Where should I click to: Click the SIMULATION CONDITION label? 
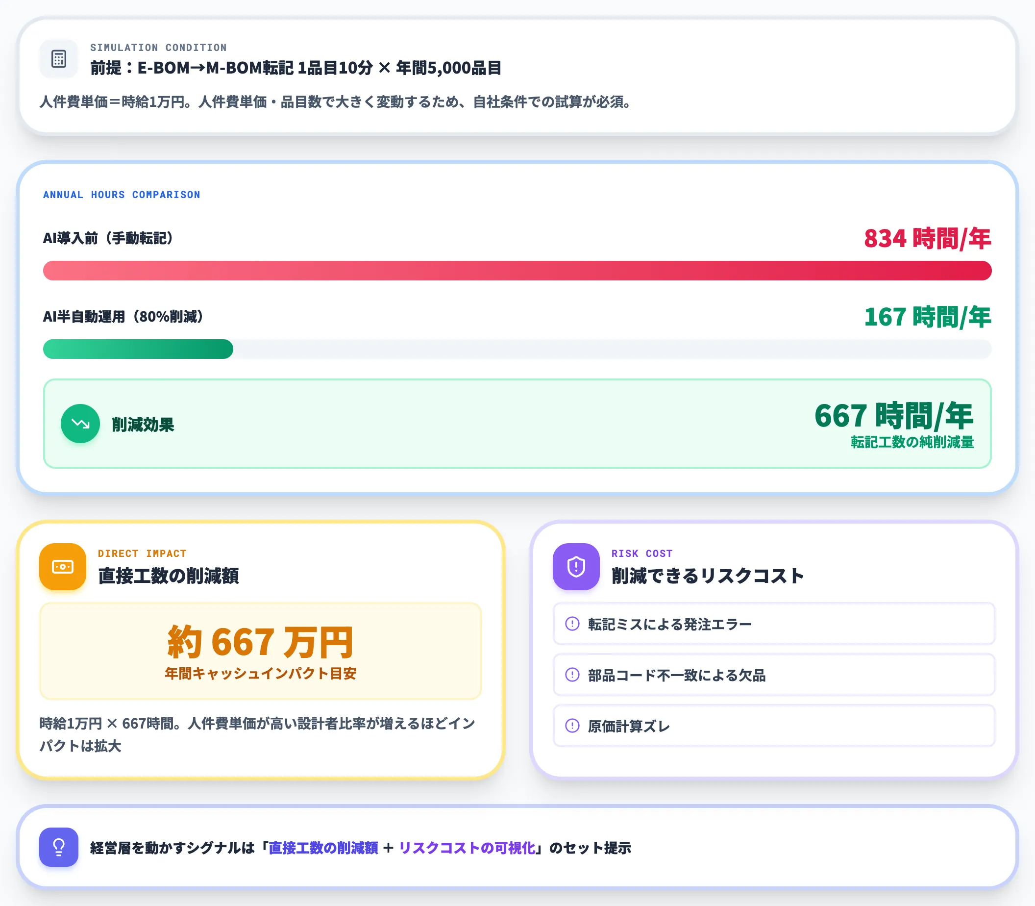point(158,48)
